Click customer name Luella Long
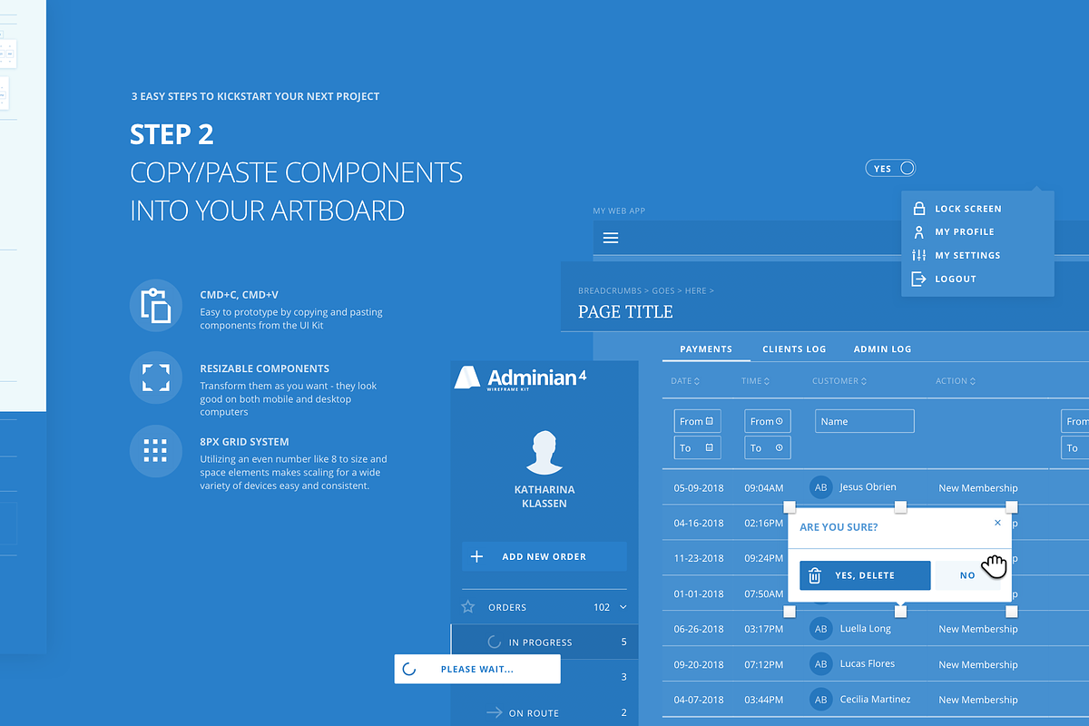The height and width of the screenshot is (726, 1089). pyautogui.click(x=865, y=628)
